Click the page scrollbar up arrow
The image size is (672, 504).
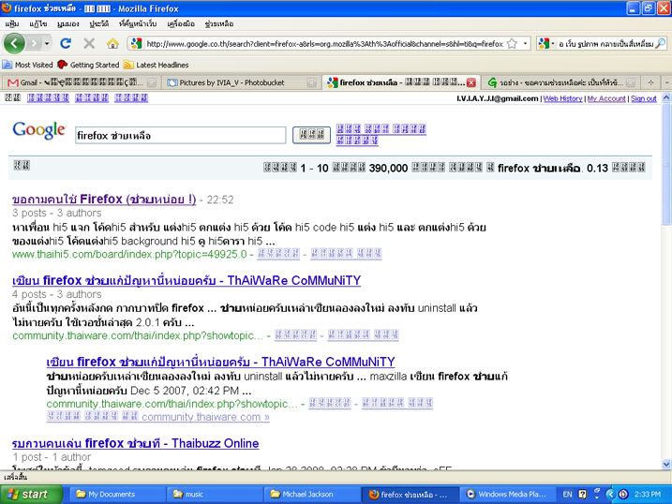coord(666,97)
